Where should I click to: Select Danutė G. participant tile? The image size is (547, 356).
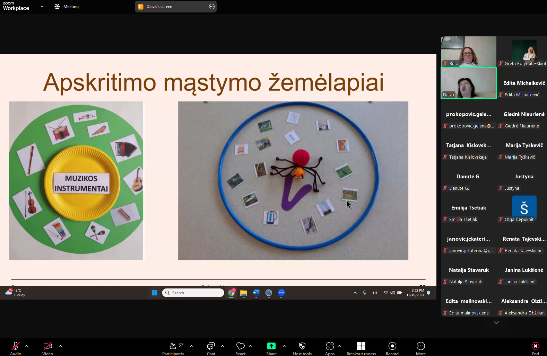(468, 177)
